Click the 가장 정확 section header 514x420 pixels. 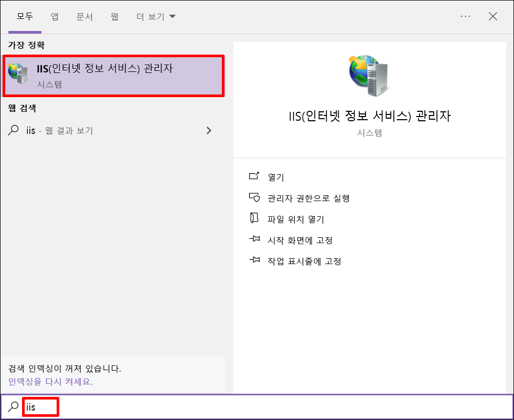[x=26, y=45]
